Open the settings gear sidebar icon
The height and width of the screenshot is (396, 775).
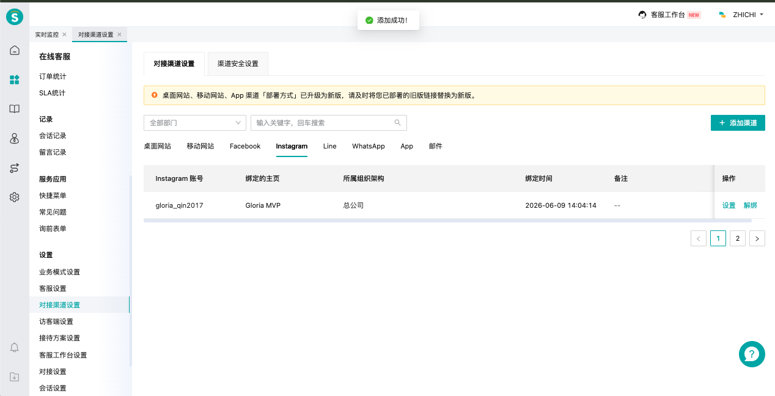tap(15, 197)
